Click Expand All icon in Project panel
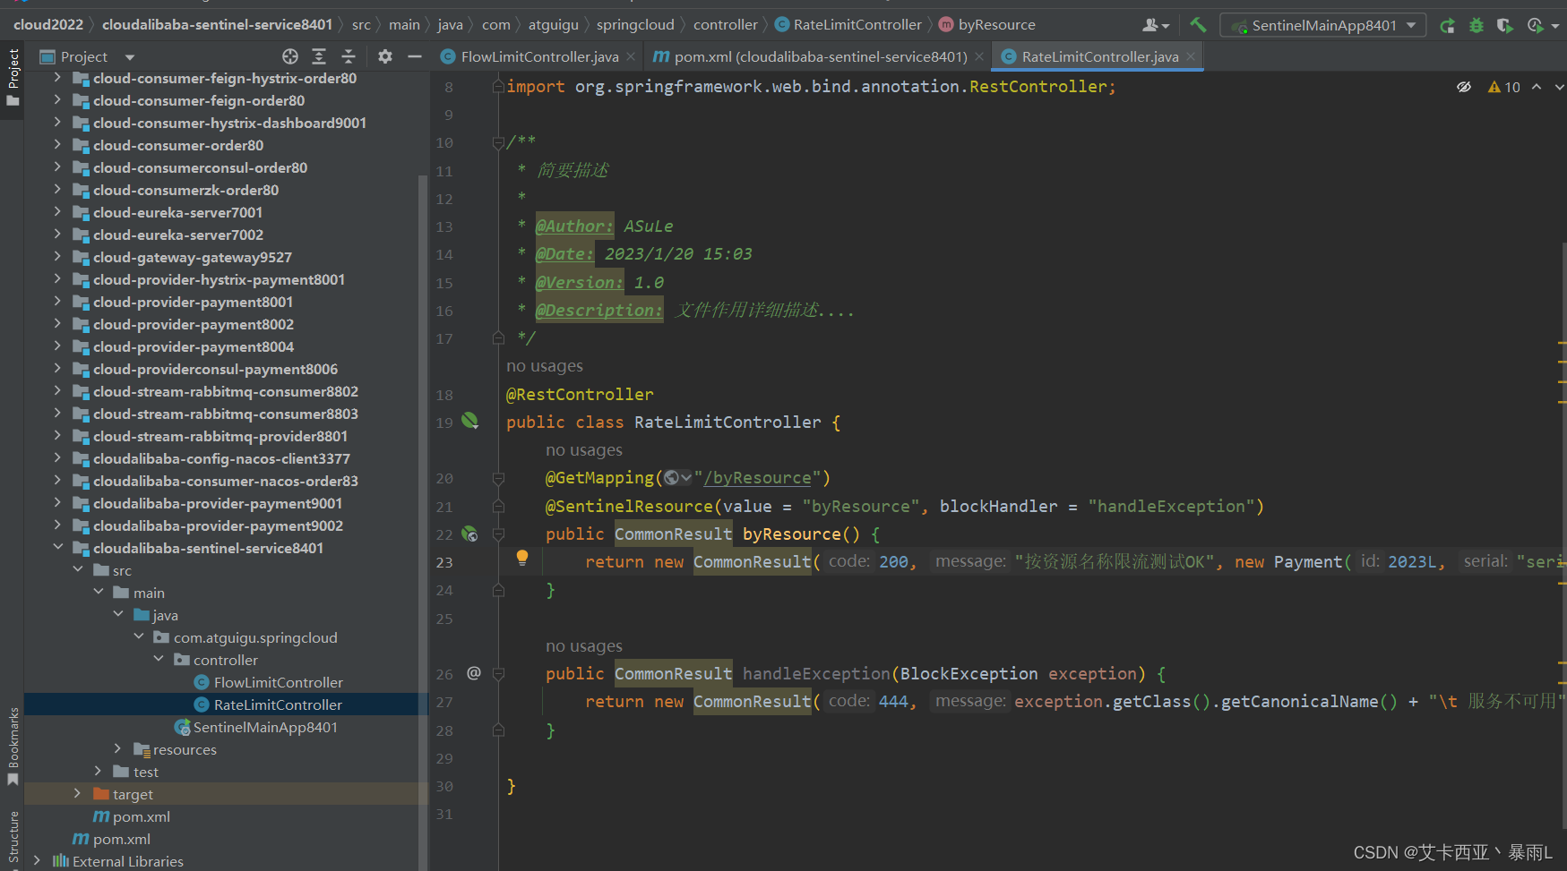Image resolution: width=1567 pixels, height=871 pixels. point(319,56)
